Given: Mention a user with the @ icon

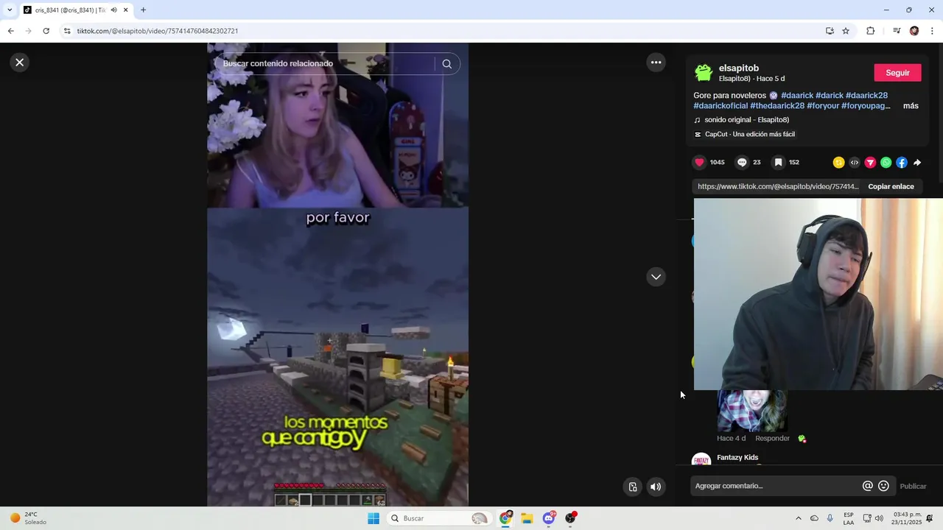Looking at the screenshot, I should pyautogui.click(x=868, y=487).
